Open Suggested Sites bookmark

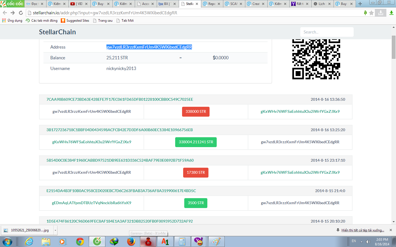tap(75, 21)
